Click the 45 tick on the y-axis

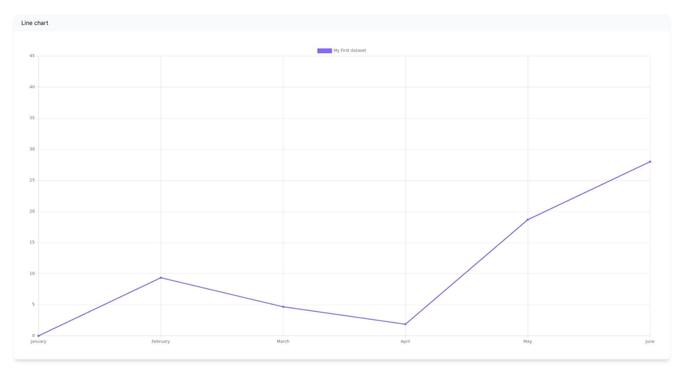pyautogui.click(x=32, y=56)
